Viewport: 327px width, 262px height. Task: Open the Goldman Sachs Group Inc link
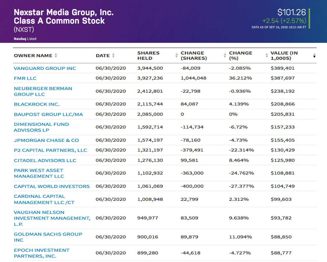(x=48, y=237)
